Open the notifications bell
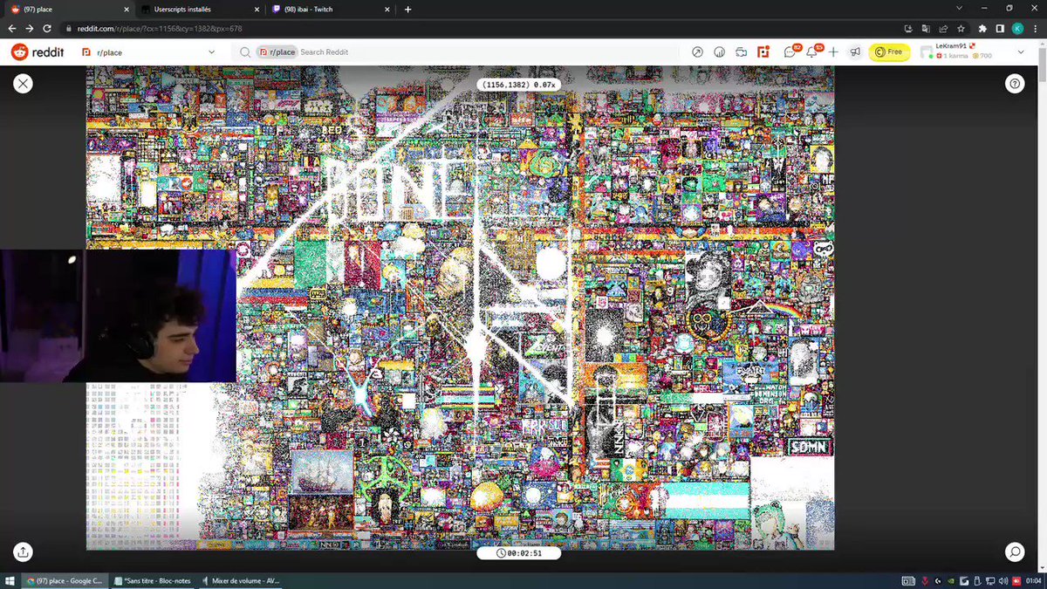Image resolution: width=1047 pixels, height=589 pixels. click(812, 52)
